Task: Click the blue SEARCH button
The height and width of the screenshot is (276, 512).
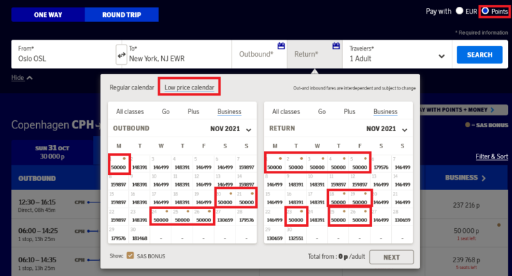Action: point(479,55)
